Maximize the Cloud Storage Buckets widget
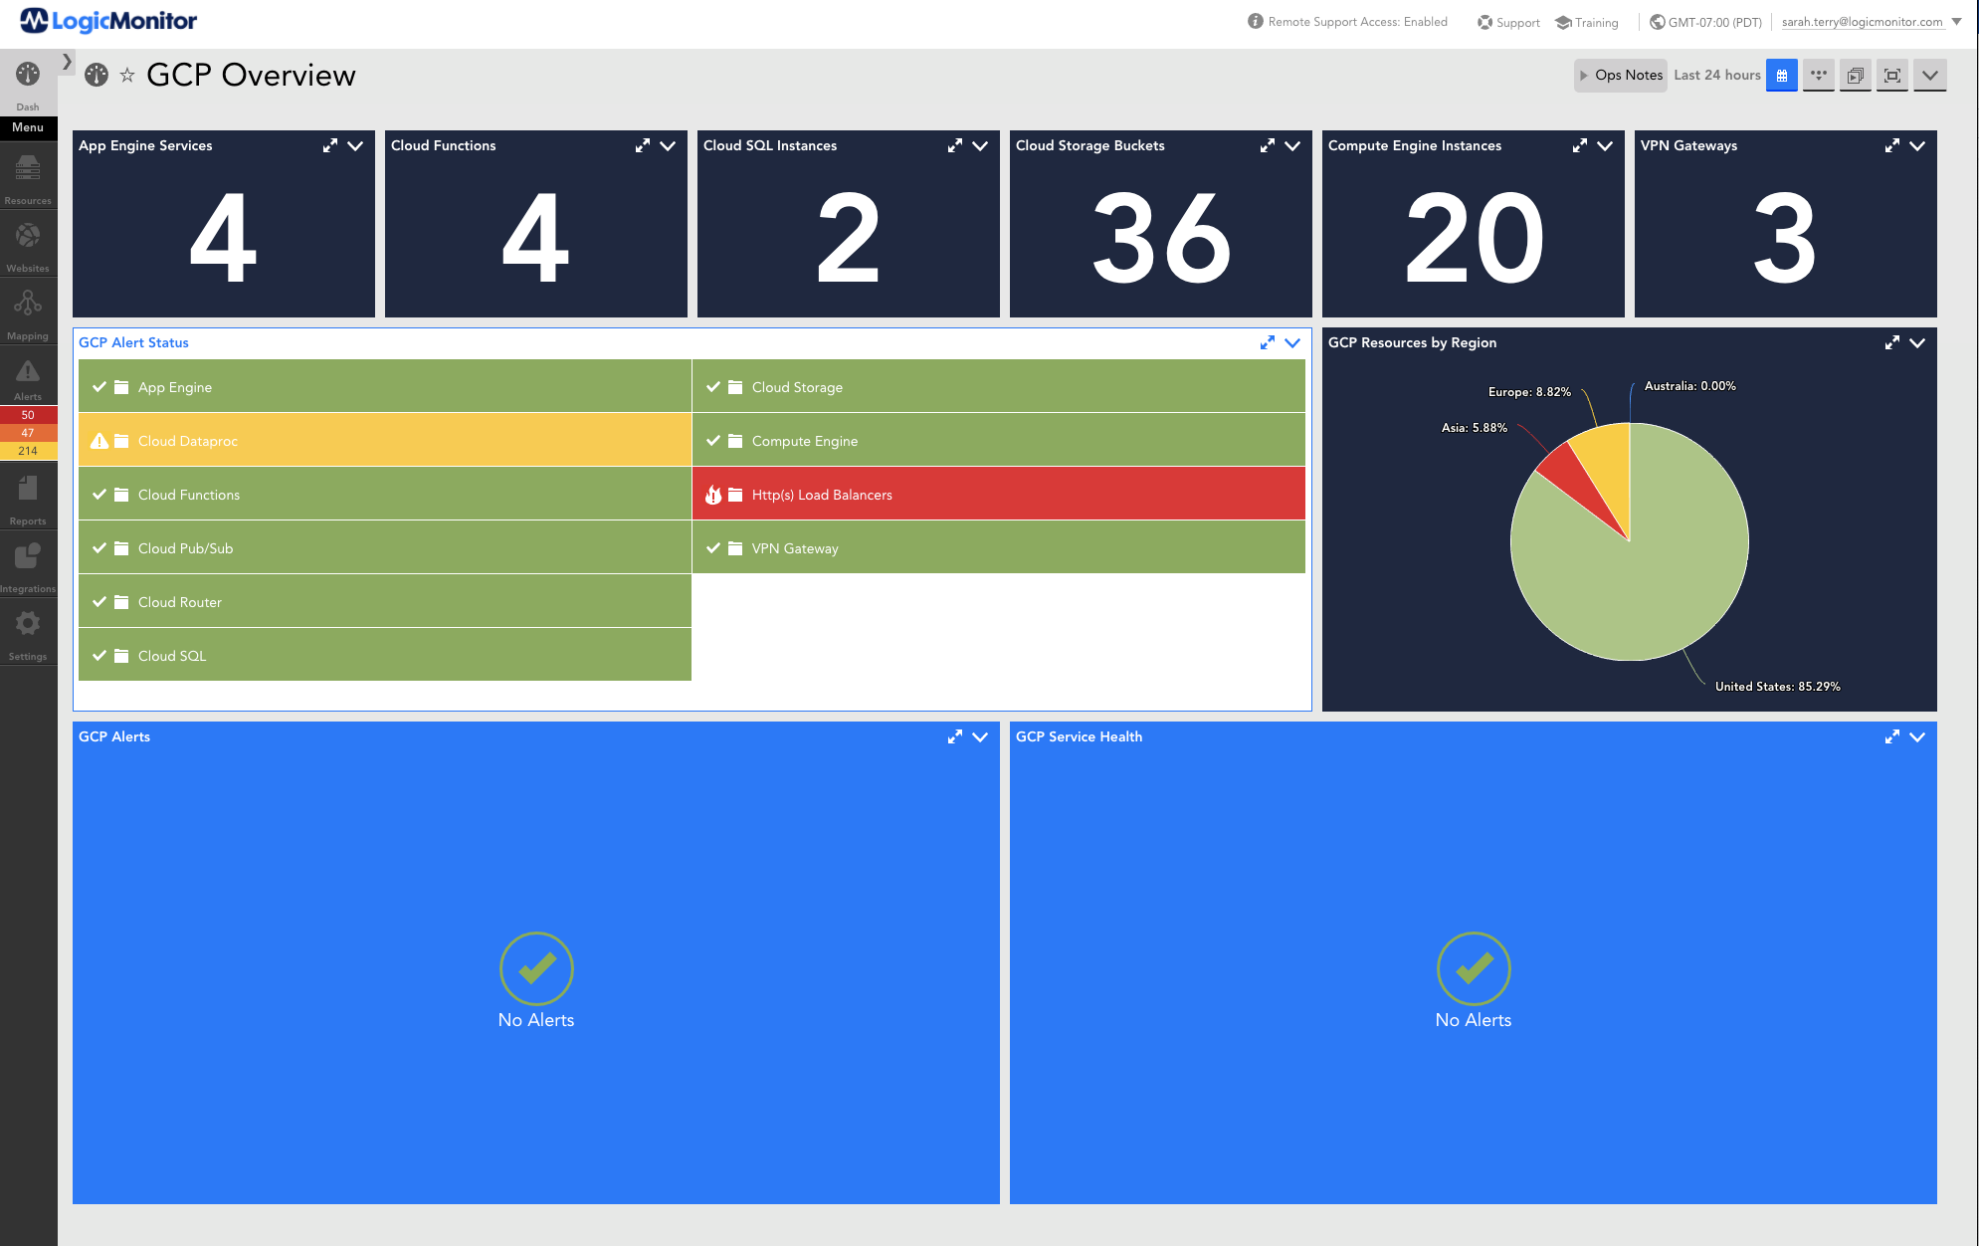 click(x=1268, y=146)
